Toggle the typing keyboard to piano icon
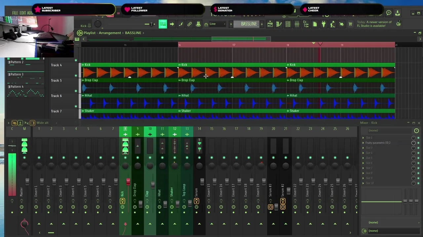Screen dimensions: 423x237 (x=163, y=24)
